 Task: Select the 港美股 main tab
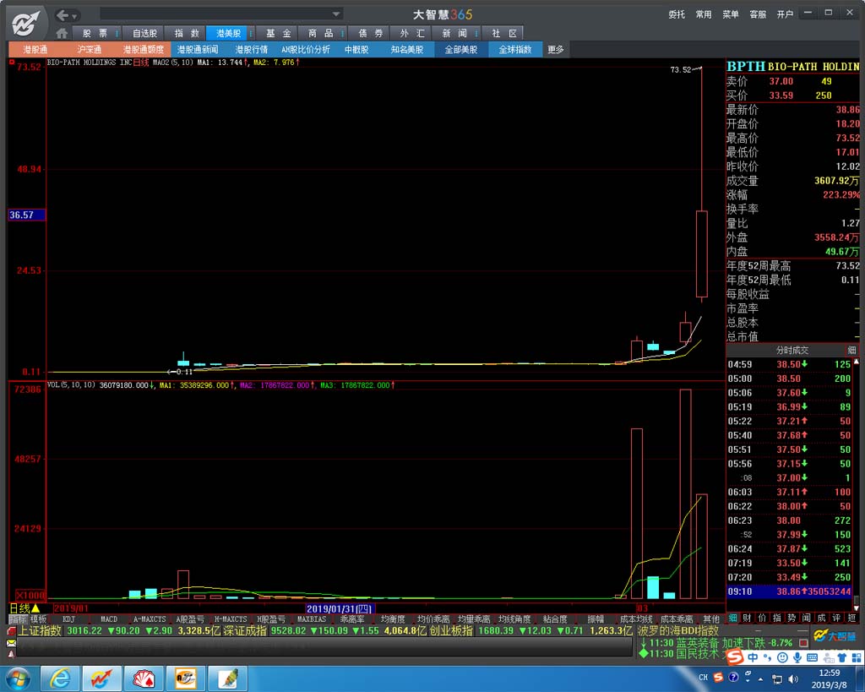[228, 33]
